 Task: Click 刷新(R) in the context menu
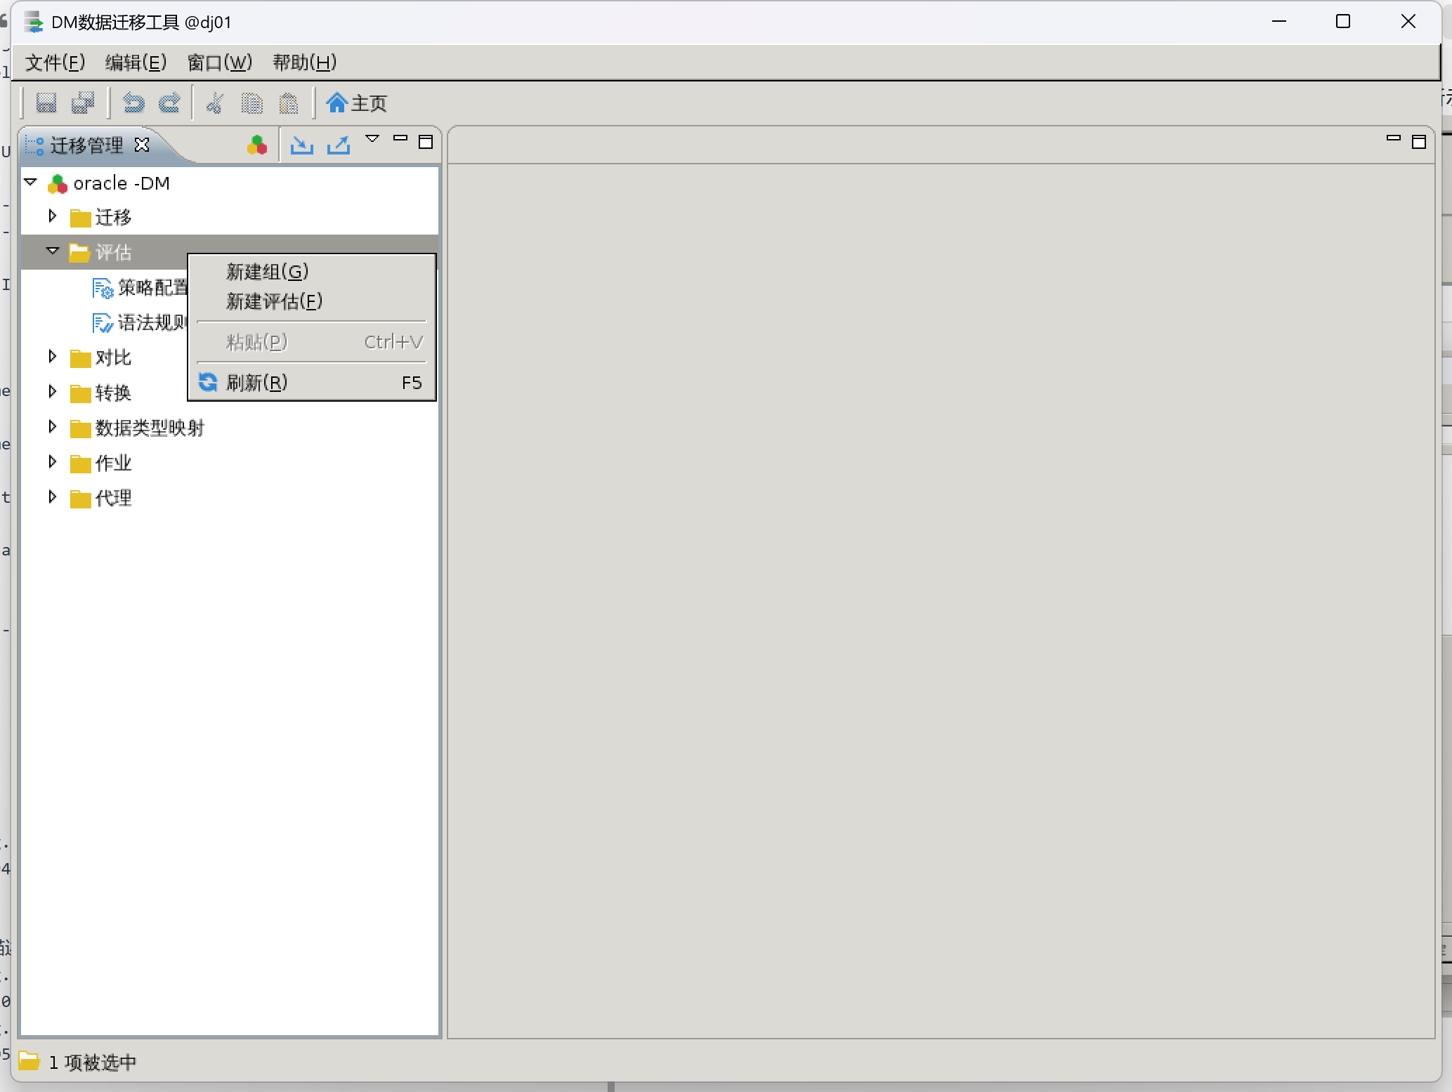(256, 383)
